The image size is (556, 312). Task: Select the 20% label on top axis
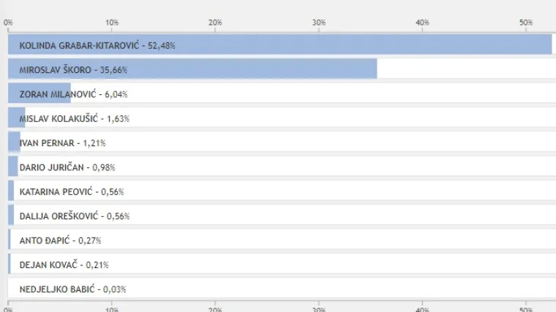(215, 23)
